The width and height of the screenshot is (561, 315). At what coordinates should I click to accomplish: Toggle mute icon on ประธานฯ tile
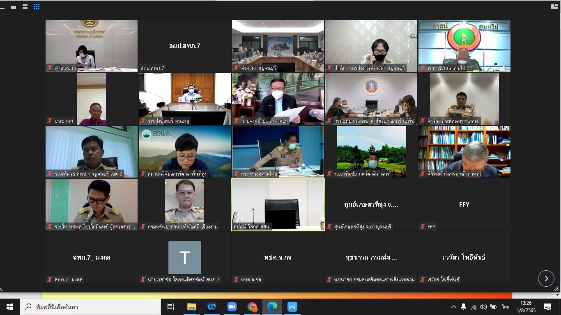50,121
